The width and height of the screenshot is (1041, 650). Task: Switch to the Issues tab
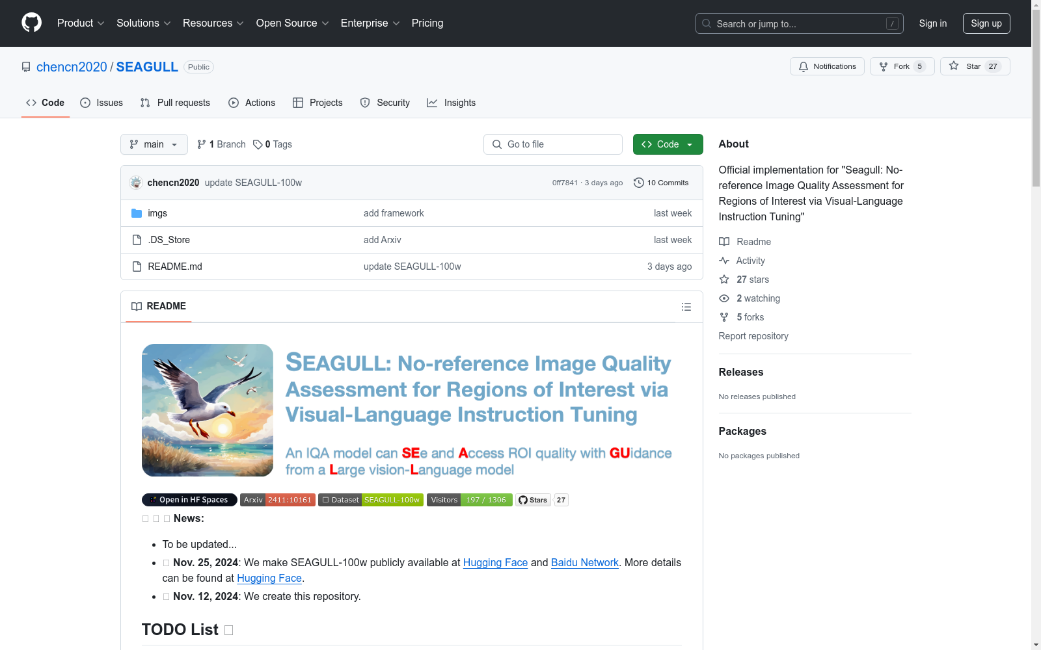click(101, 103)
